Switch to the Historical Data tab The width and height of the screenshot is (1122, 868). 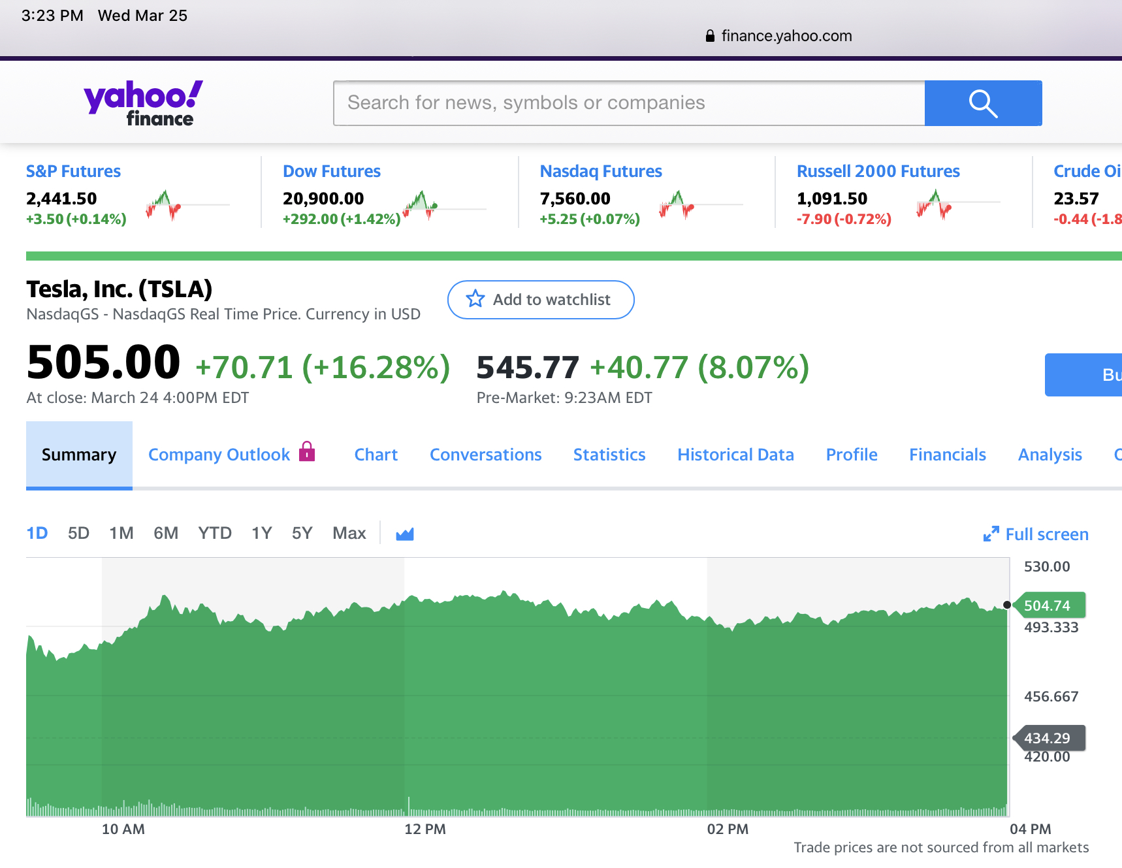pyautogui.click(x=735, y=455)
